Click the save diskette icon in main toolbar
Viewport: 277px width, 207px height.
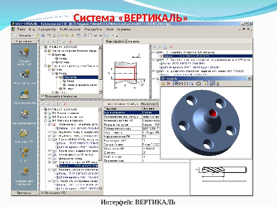(x=43, y=35)
